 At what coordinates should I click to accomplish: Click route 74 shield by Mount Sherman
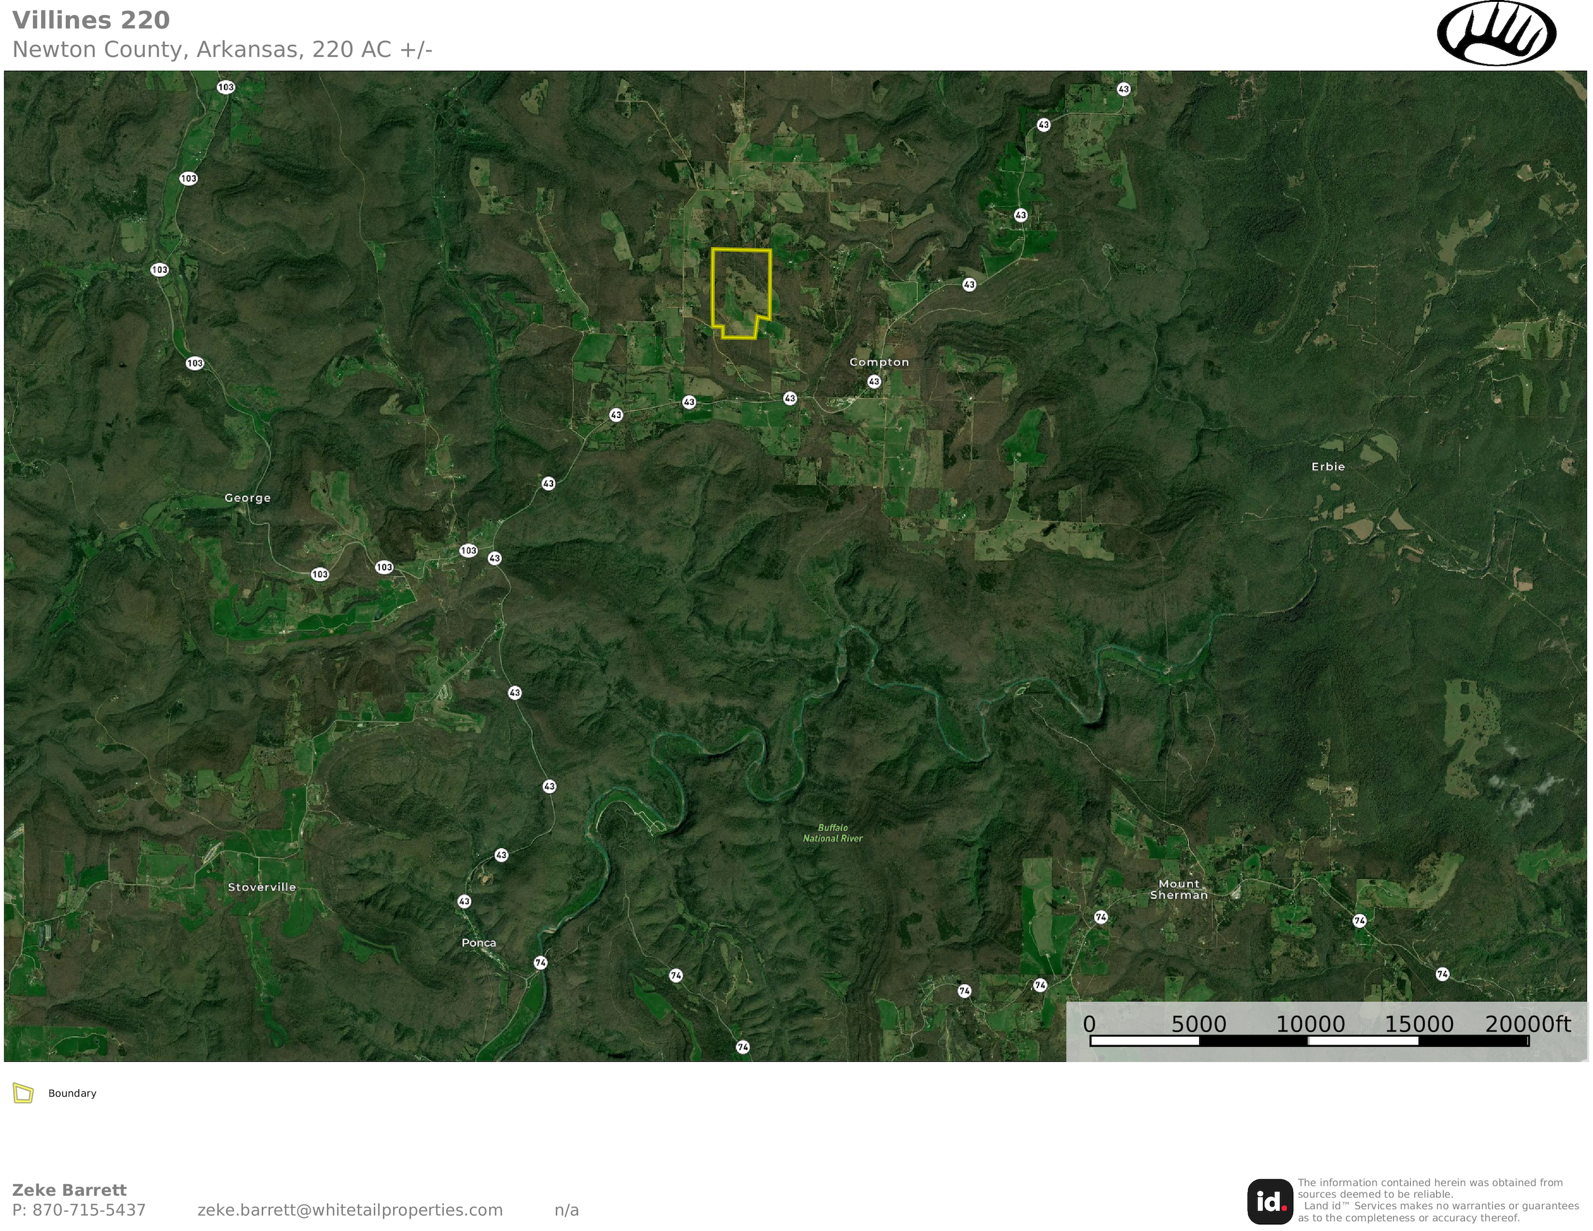[x=1101, y=917]
